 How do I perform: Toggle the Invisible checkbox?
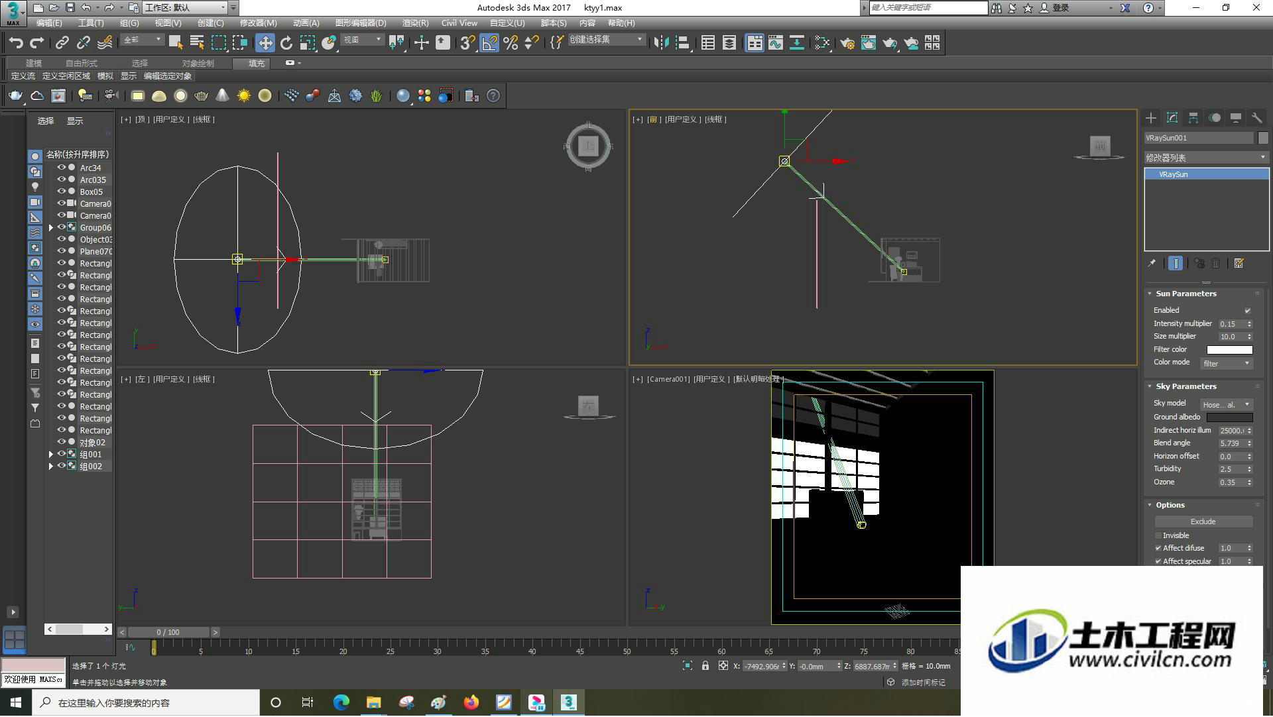(1158, 536)
